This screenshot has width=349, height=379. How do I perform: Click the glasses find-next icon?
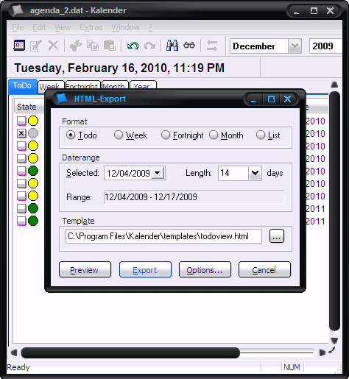pos(189,46)
